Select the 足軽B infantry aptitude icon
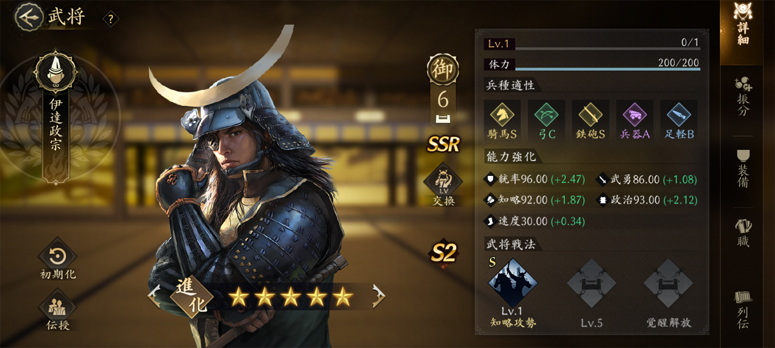The width and height of the screenshot is (775, 348). (x=678, y=120)
